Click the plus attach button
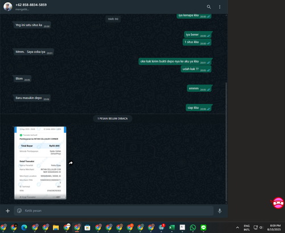The height and width of the screenshot is (233, 285). [7, 211]
